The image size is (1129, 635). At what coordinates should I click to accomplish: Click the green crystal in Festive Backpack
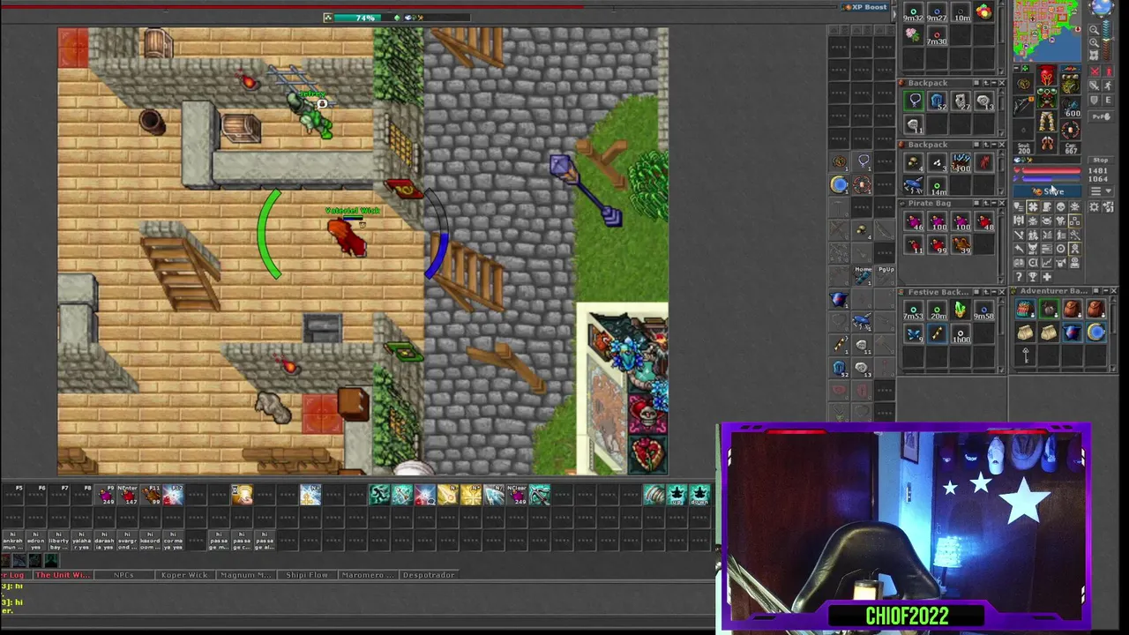click(x=961, y=310)
